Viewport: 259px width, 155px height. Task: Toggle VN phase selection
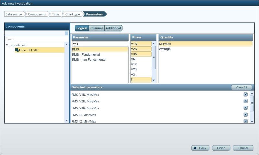[141, 59]
